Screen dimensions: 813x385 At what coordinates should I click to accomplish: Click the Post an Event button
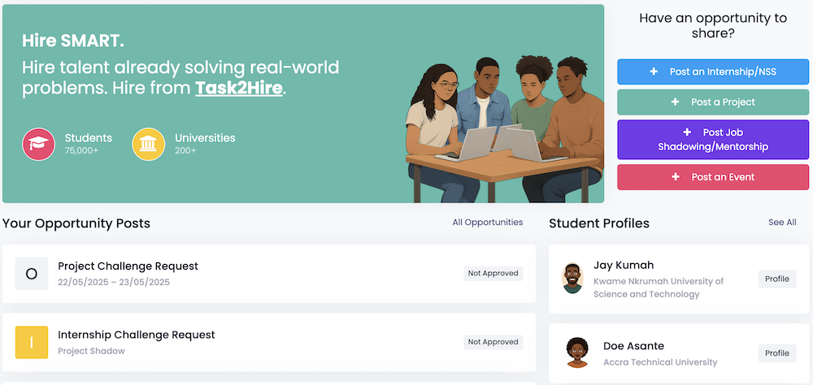(713, 177)
